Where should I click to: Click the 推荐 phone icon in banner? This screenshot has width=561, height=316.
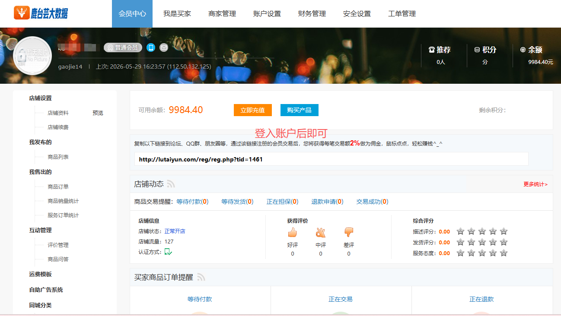(x=431, y=50)
